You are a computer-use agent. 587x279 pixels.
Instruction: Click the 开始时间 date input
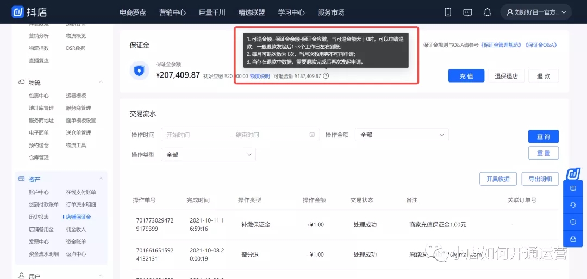click(x=195, y=135)
